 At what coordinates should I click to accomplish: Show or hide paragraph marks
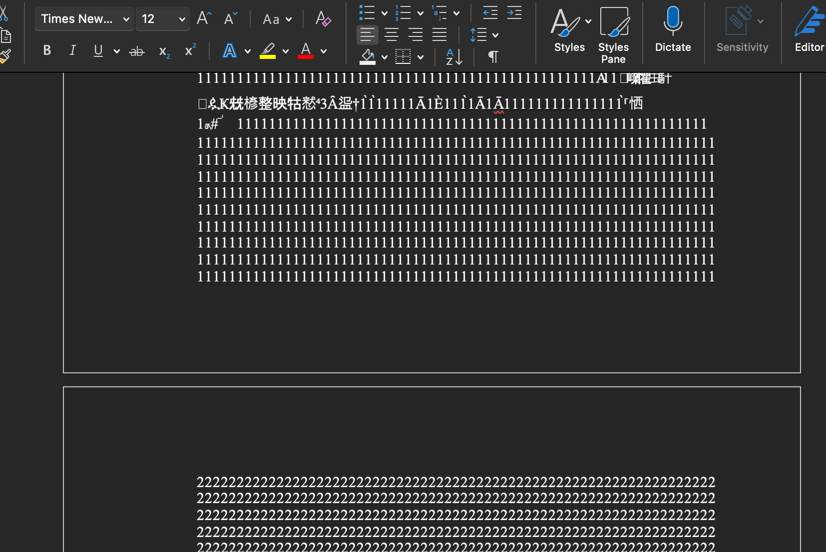pyautogui.click(x=493, y=56)
